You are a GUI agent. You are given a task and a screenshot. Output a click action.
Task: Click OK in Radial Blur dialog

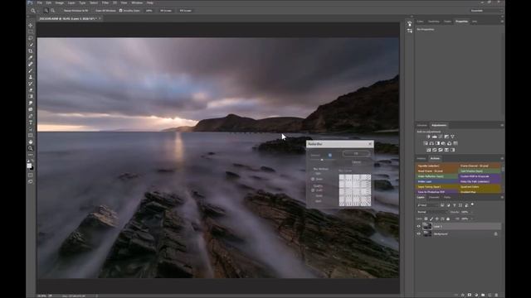tap(356, 153)
